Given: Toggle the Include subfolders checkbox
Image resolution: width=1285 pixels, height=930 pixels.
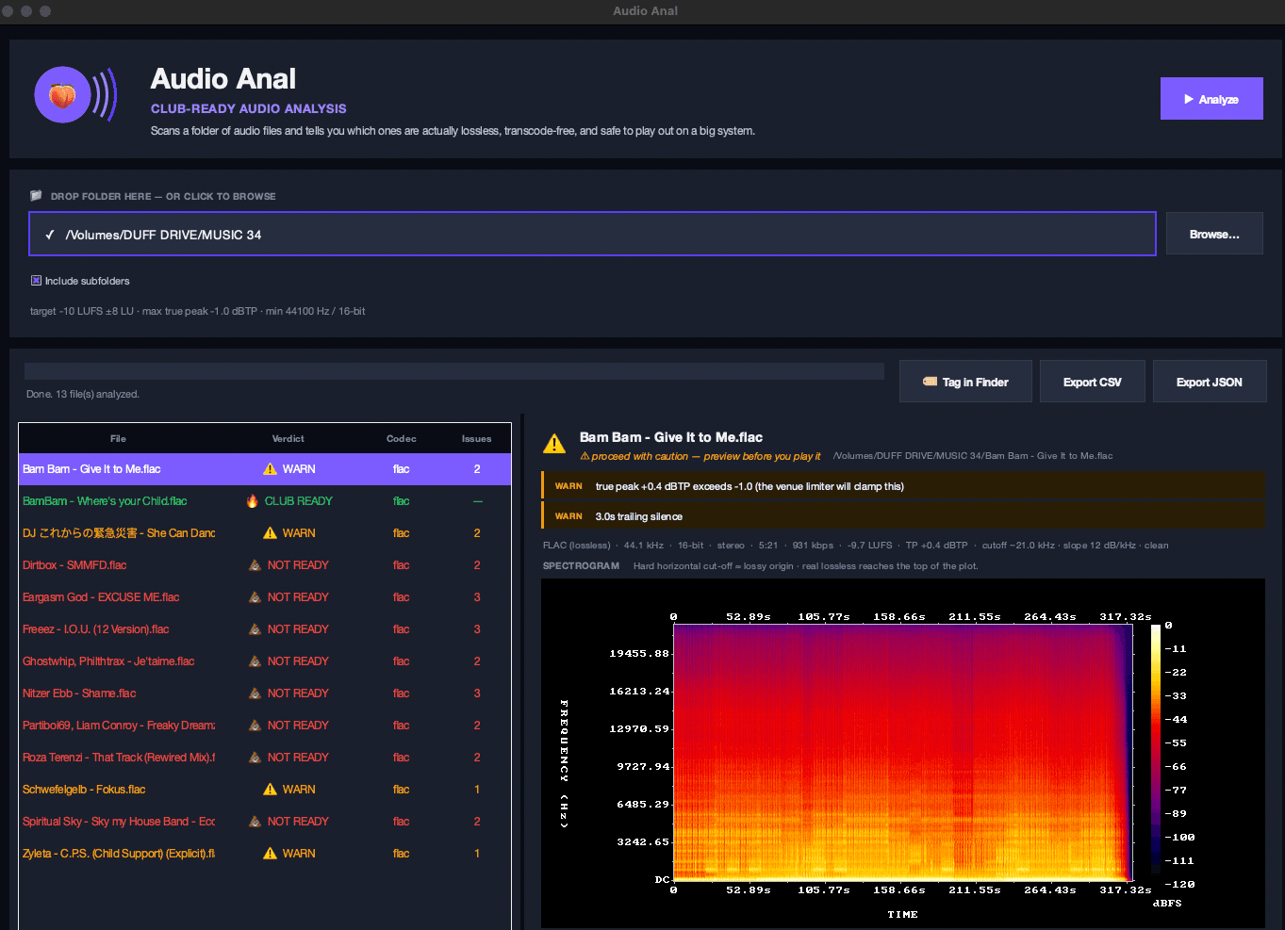Looking at the screenshot, I should (36, 281).
